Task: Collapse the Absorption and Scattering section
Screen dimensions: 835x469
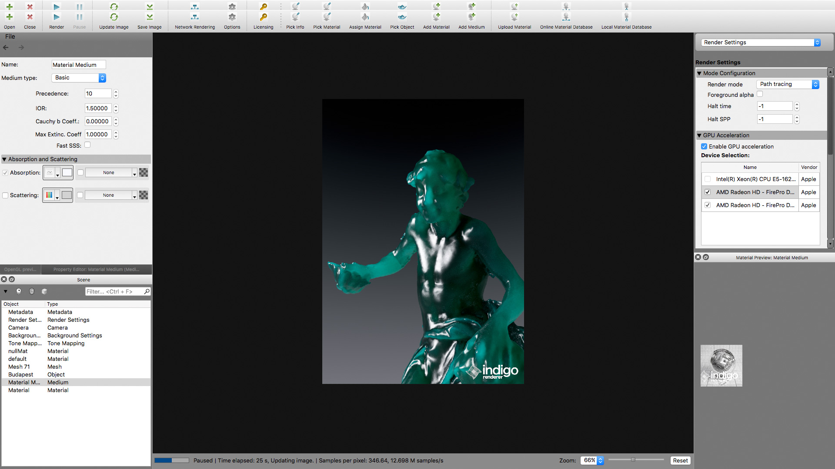Action: (x=4, y=159)
